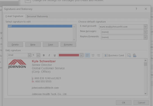The height and width of the screenshot is (106, 153).
Task: Insert a picture into the signature
Action: point(129,55)
